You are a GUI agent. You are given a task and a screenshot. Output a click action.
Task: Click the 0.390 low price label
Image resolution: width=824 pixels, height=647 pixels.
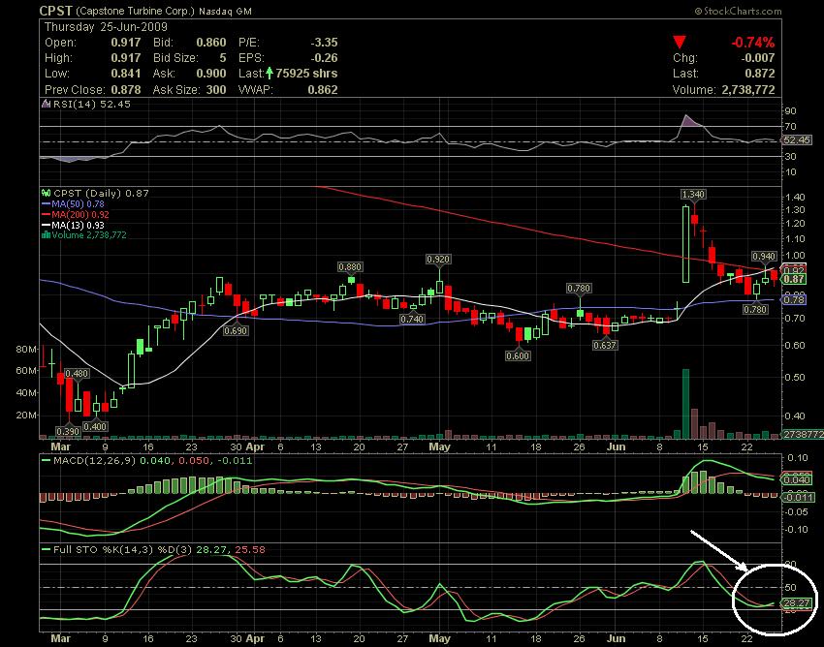click(x=68, y=431)
